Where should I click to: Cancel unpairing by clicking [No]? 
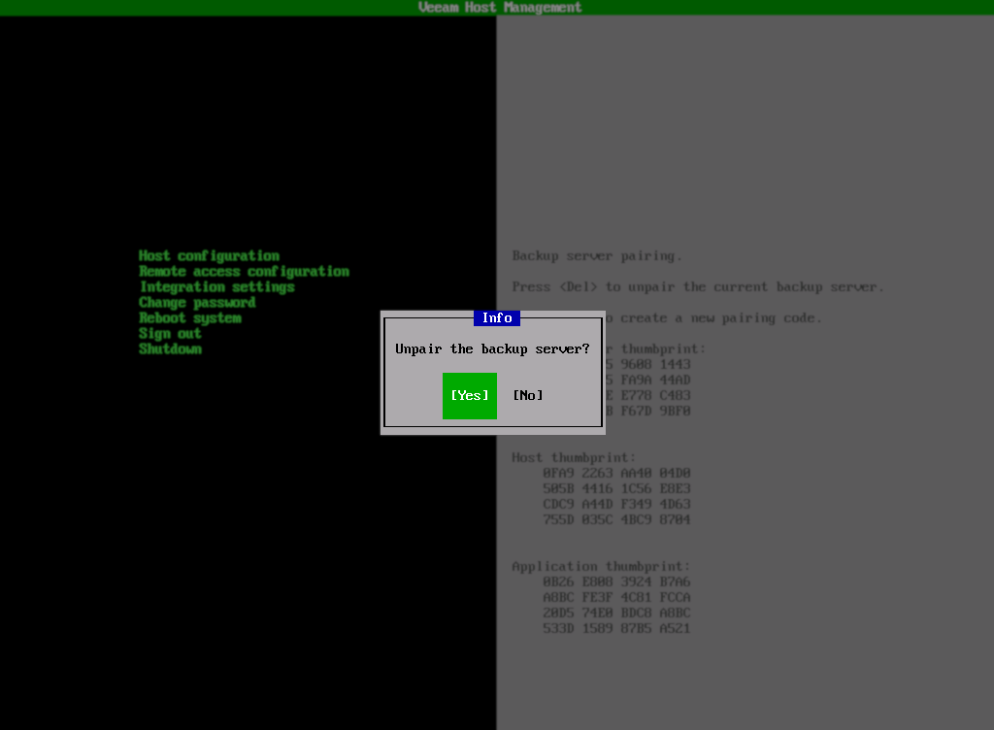coord(527,395)
